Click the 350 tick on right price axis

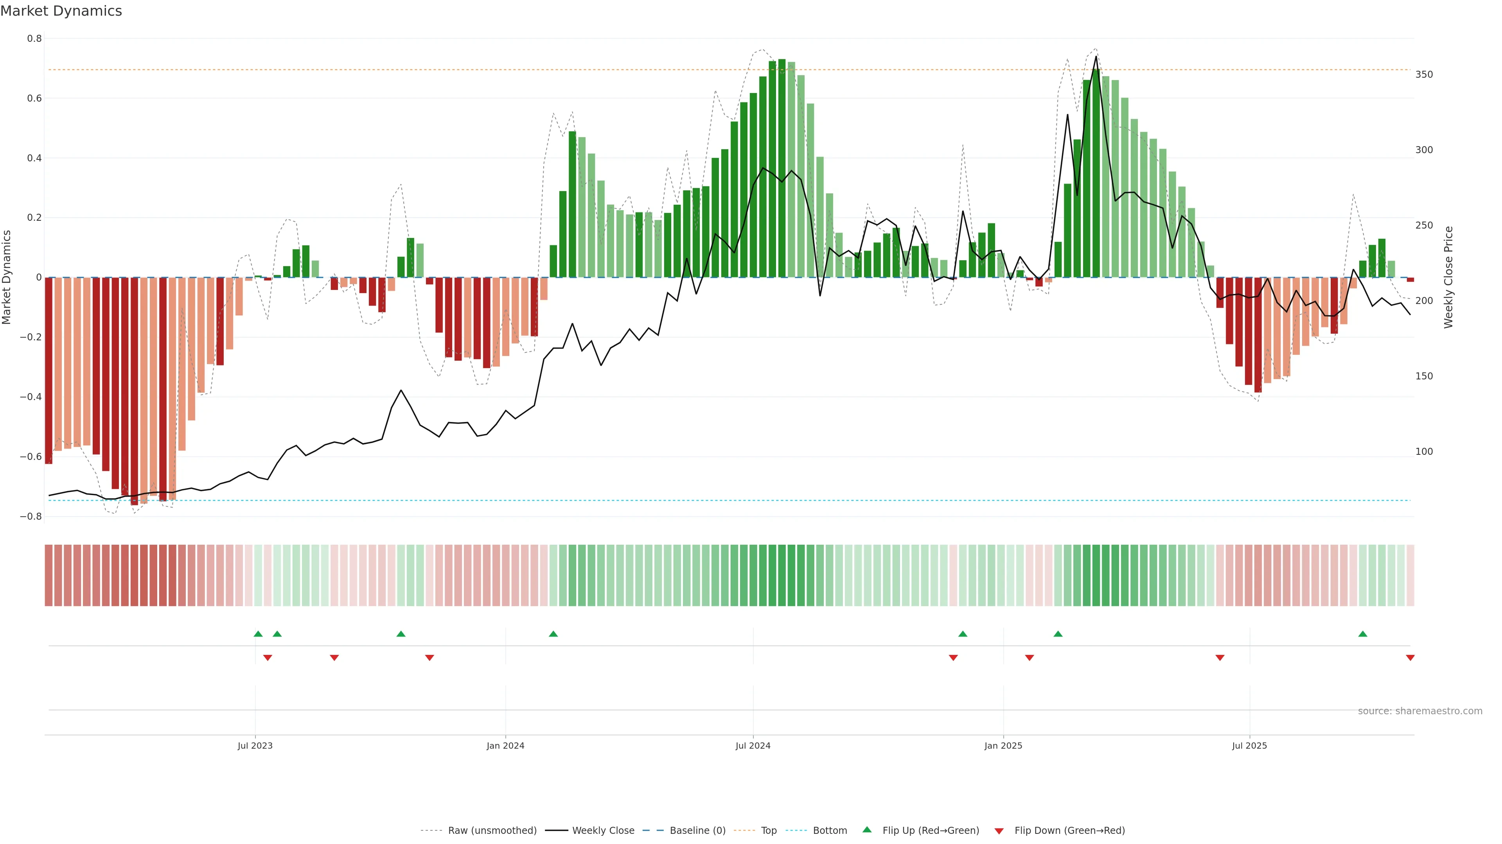(x=1424, y=75)
